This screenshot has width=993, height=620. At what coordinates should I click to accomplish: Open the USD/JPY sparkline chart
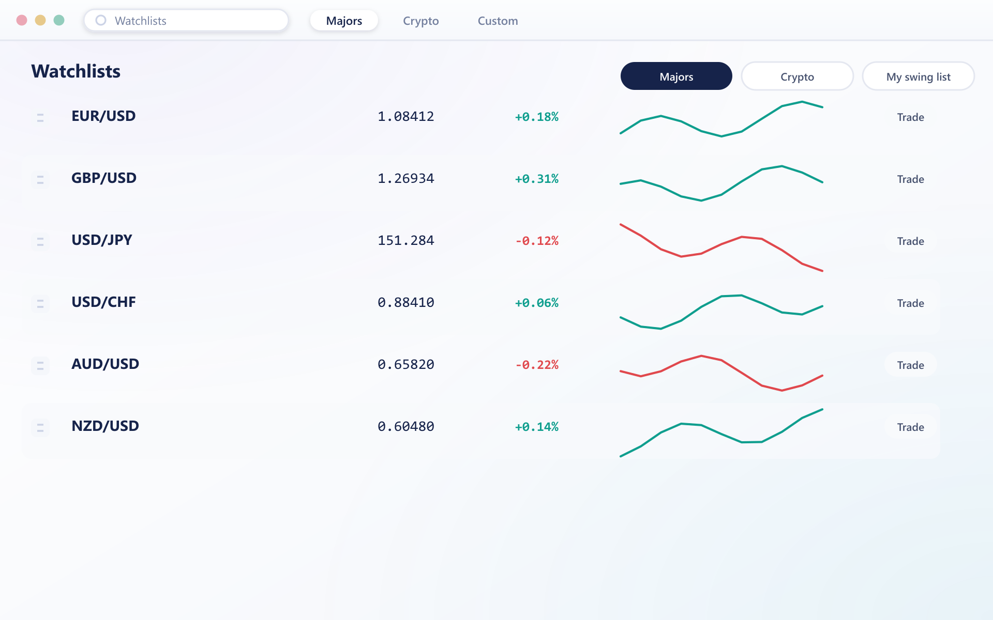click(x=721, y=247)
